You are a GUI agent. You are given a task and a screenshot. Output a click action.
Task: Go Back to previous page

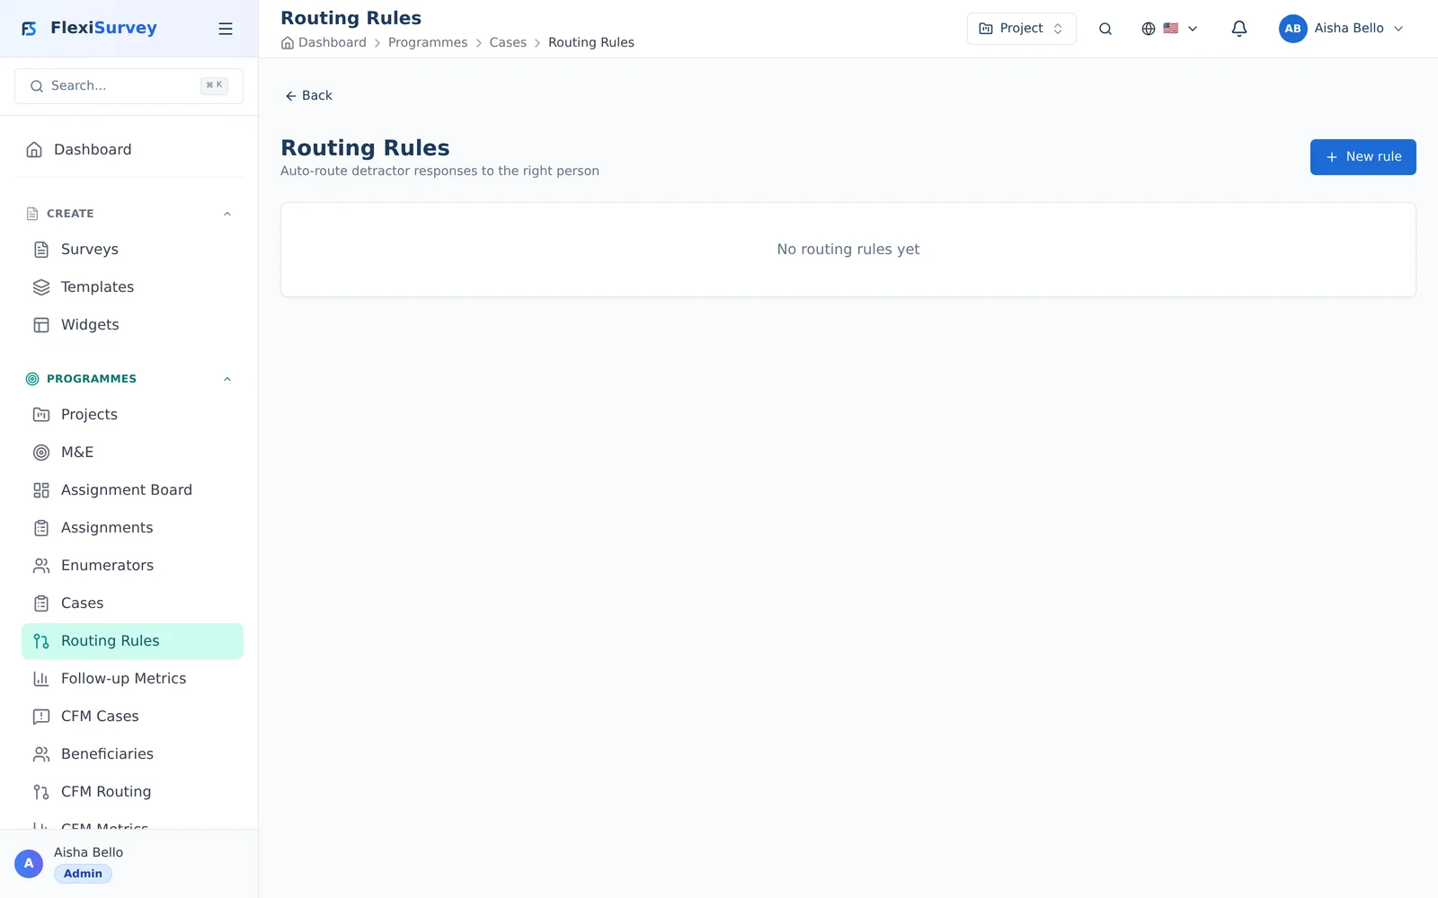click(308, 96)
